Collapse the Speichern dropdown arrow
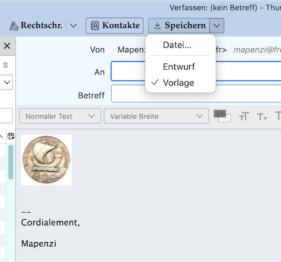 pyautogui.click(x=216, y=26)
